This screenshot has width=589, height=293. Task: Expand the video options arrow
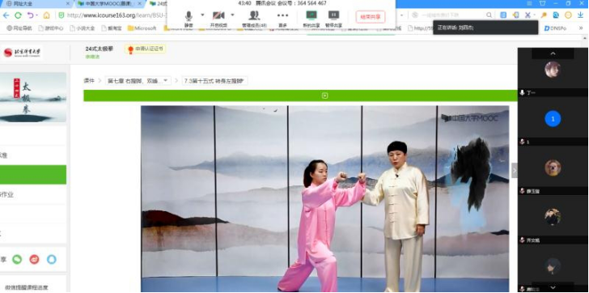(232, 15)
